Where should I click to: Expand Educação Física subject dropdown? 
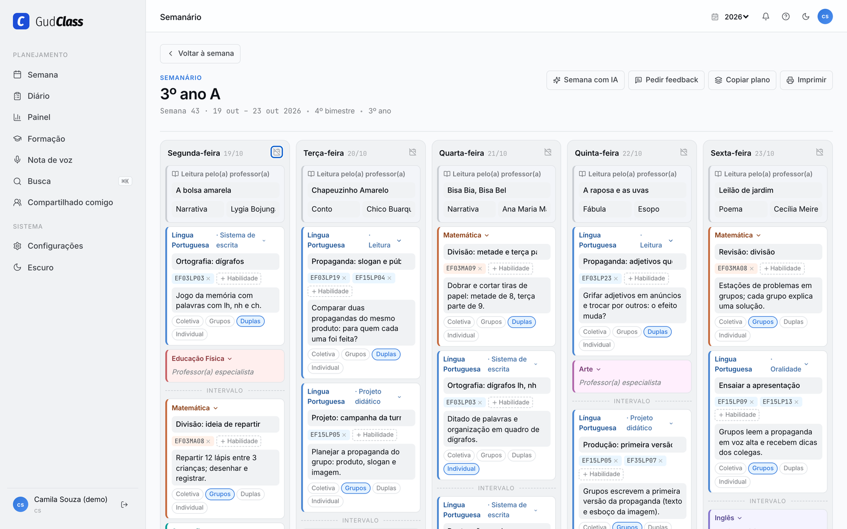point(202,359)
